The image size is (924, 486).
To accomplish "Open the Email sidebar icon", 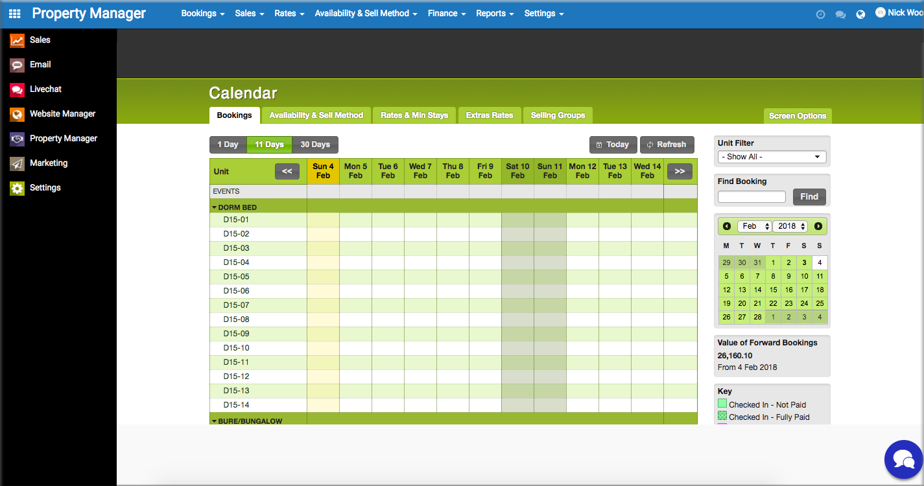I will (x=18, y=65).
